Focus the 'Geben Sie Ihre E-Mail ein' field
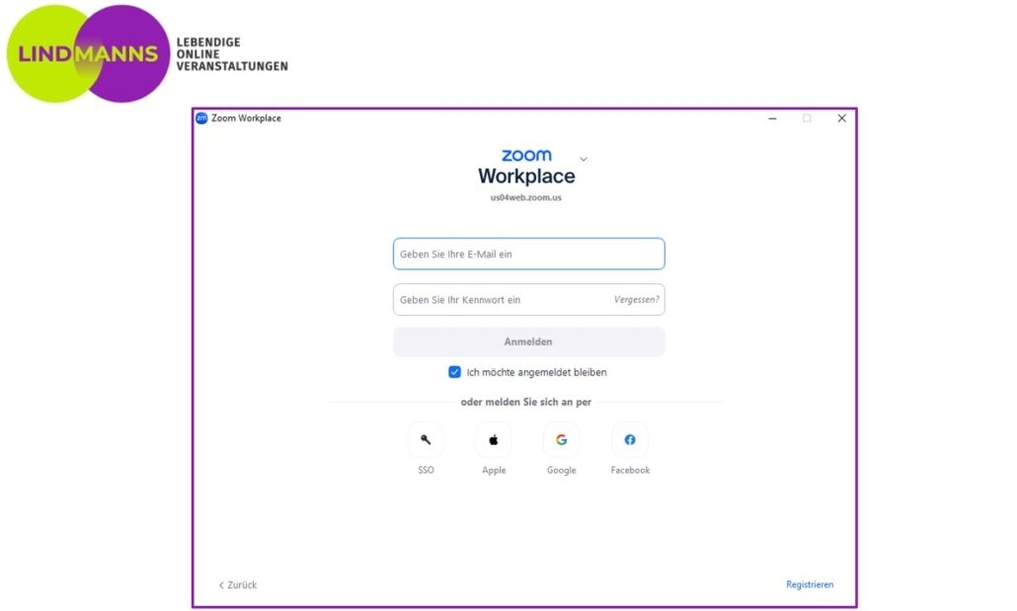The image size is (1017, 611). [528, 254]
